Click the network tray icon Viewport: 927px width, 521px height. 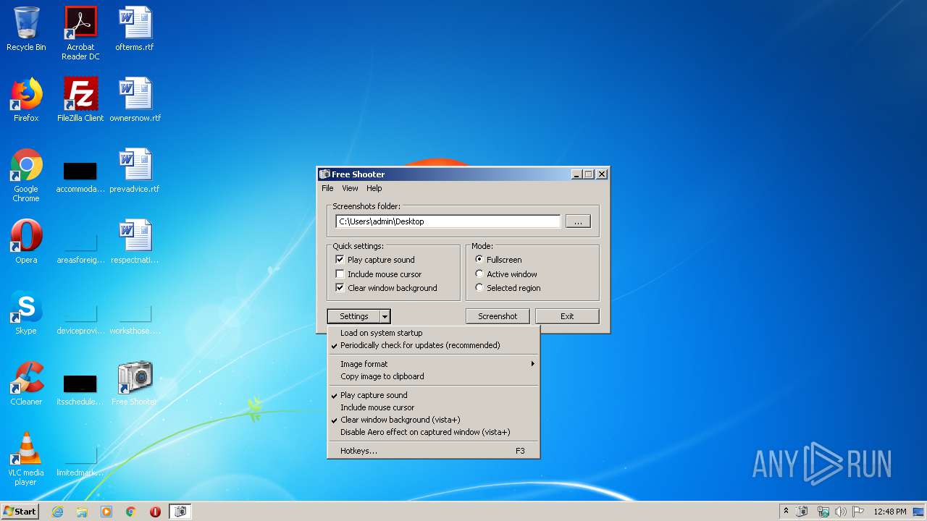tap(823, 512)
